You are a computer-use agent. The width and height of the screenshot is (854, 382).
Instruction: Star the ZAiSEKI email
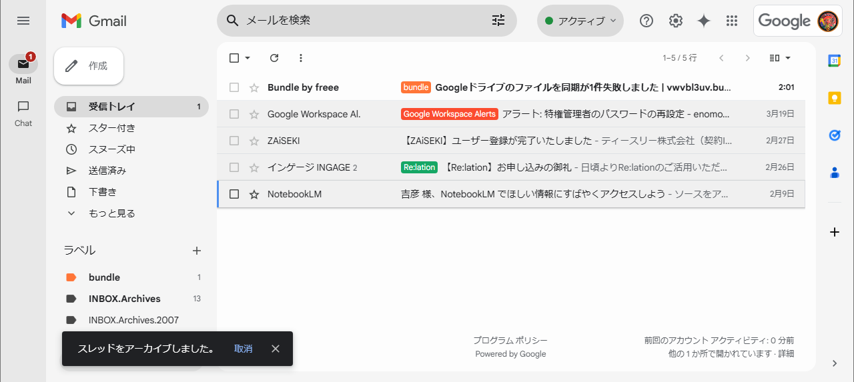click(254, 141)
